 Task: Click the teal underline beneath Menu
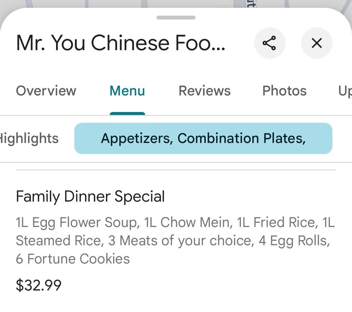coord(127,113)
